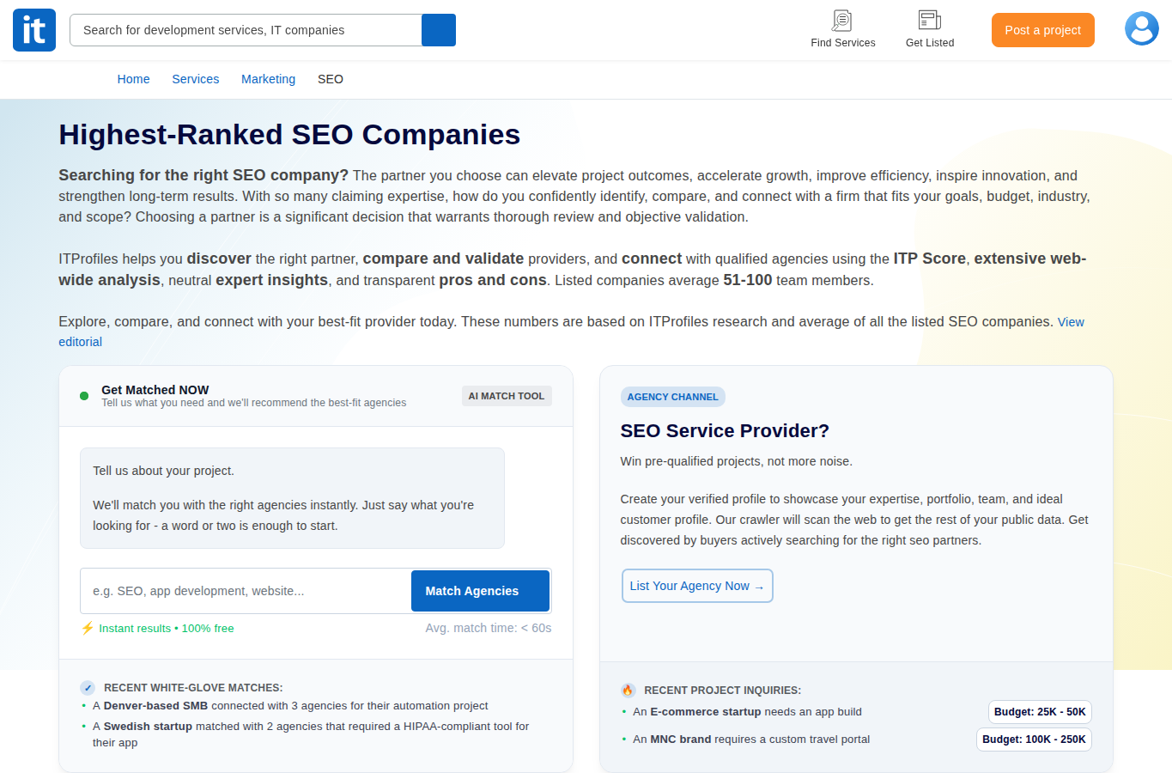
Task: Click the Post a project button
Action: [x=1043, y=30]
